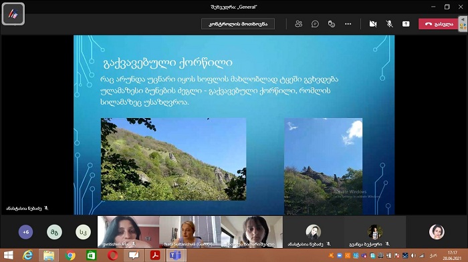The height and width of the screenshot is (262, 468).
Task: Launch Opera browser from taskbar
Action: [112, 255]
